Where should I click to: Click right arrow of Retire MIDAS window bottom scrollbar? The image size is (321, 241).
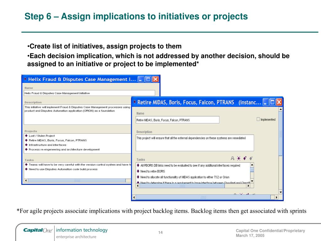(x=276, y=197)
